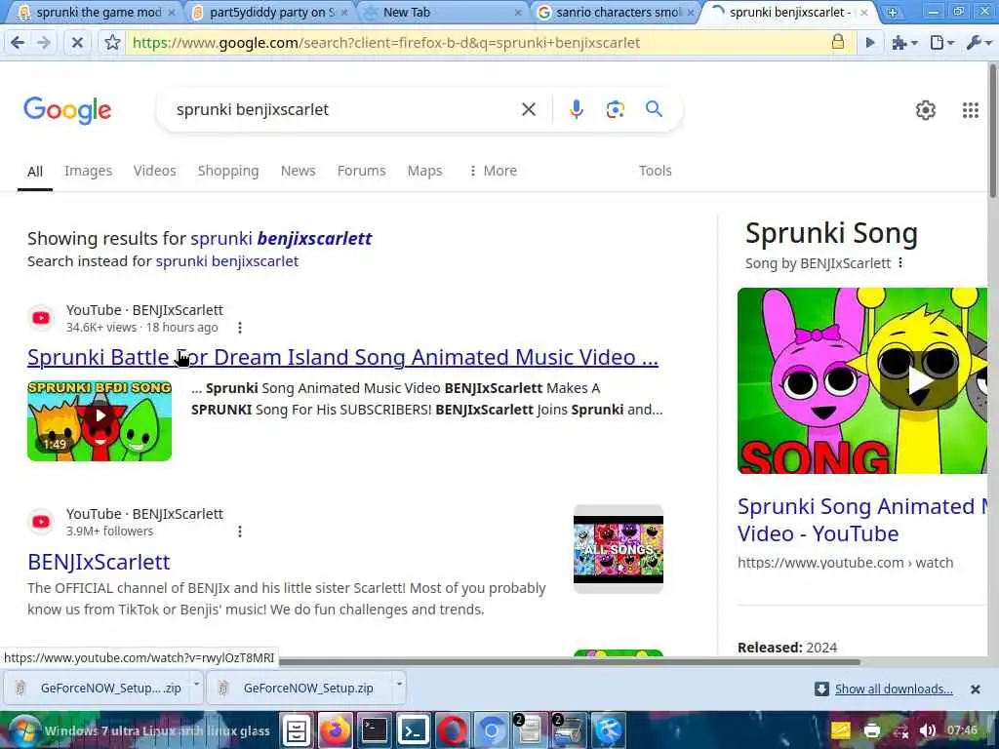Launch Firefox from the taskbar
Image resolution: width=999 pixels, height=749 pixels.
[336, 731]
